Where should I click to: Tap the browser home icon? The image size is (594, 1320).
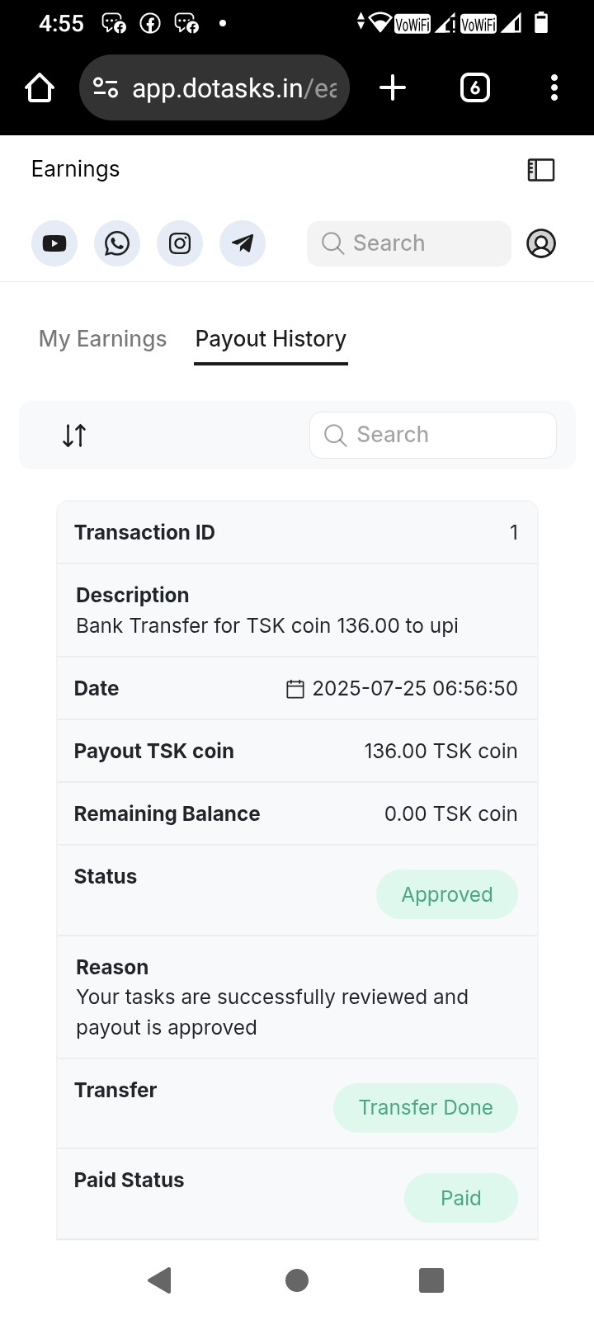(x=40, y=87)
